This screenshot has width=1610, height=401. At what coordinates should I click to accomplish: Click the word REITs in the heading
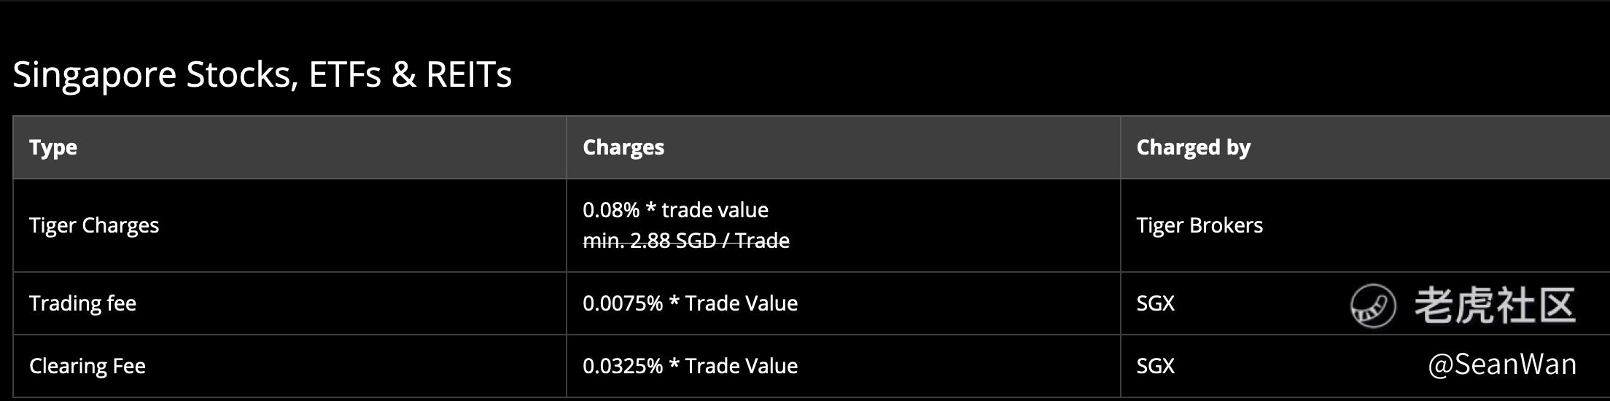[469, 75]
